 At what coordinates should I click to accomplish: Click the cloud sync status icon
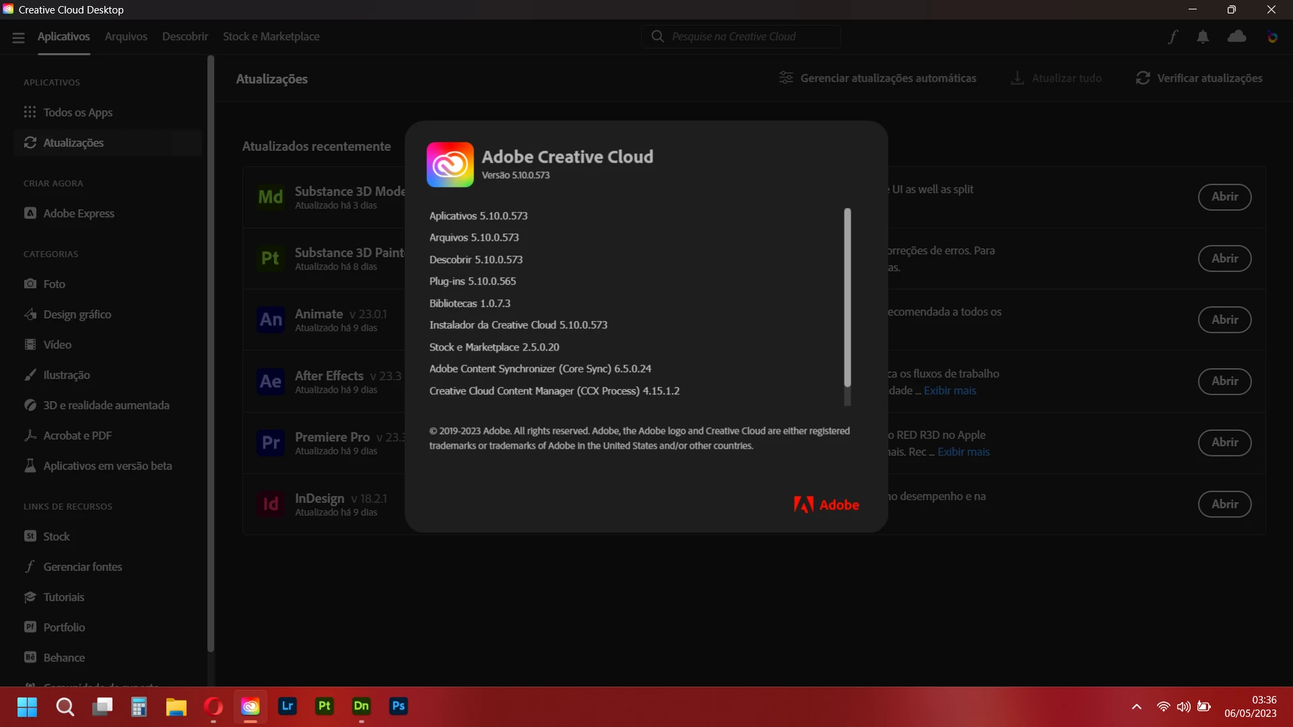1236,37
